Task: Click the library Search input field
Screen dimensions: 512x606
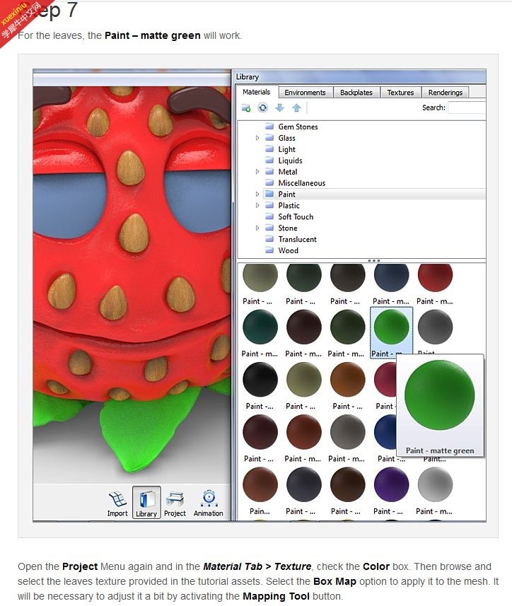Action: [x=467, y=107]
